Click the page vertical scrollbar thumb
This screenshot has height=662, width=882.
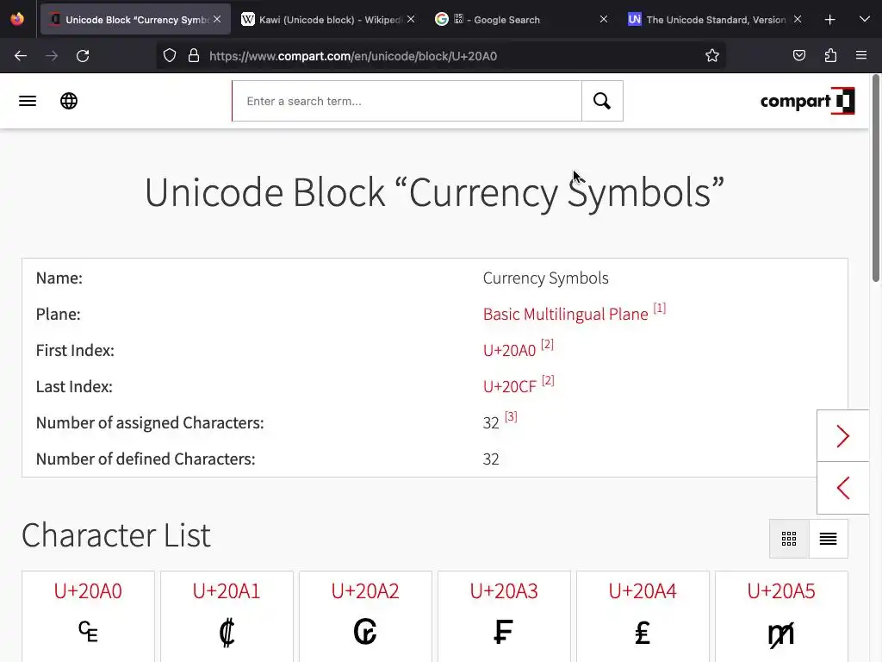(876, 177)
